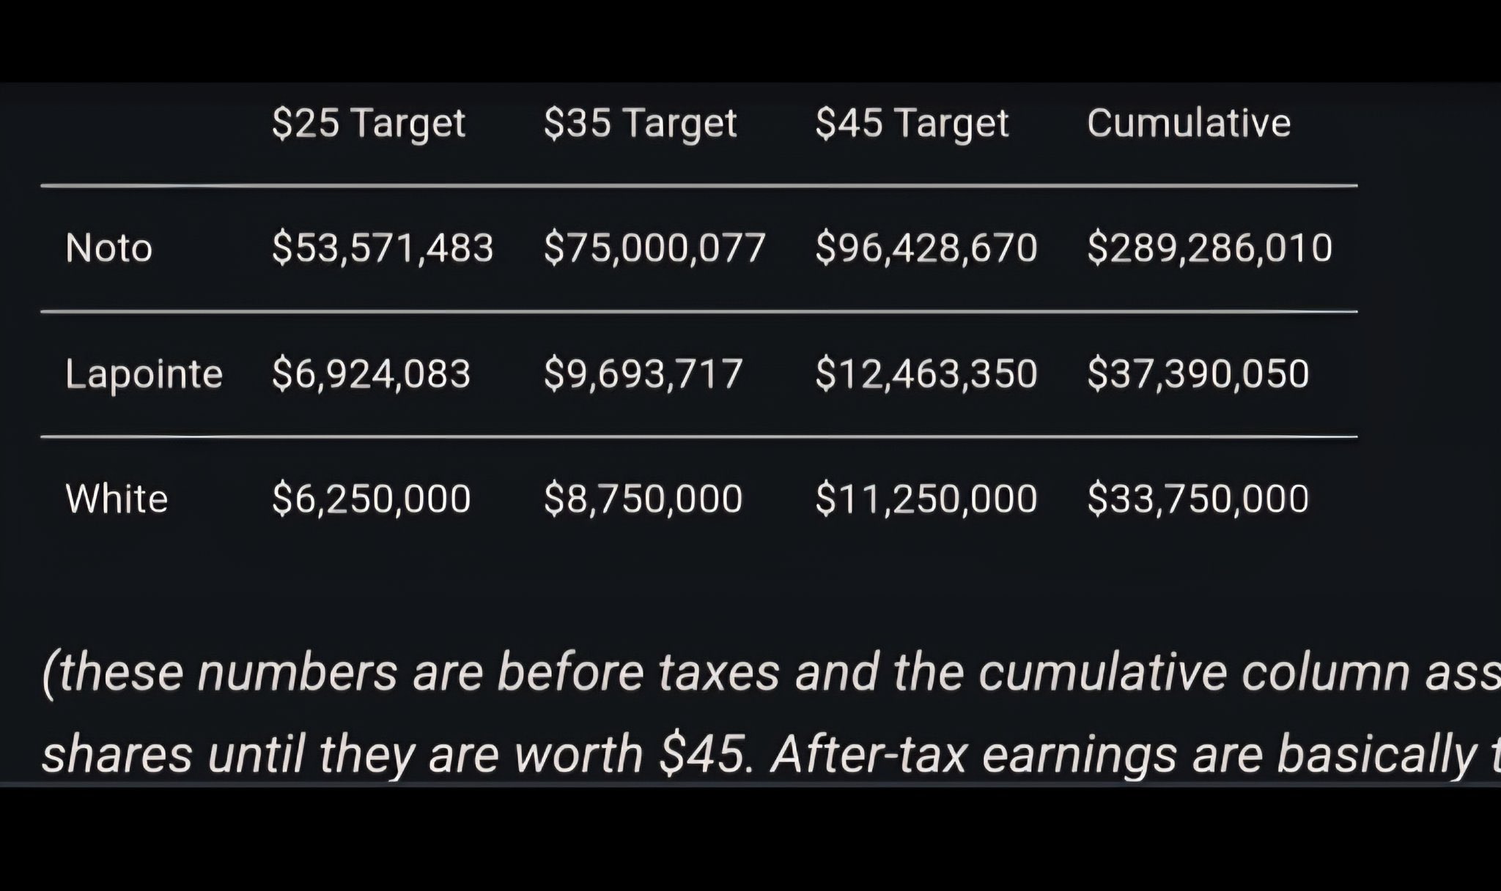Click Noto's $53,571,483 cell
The height and width of the screenshot is (891, 1501).
(x=383, y=248)
